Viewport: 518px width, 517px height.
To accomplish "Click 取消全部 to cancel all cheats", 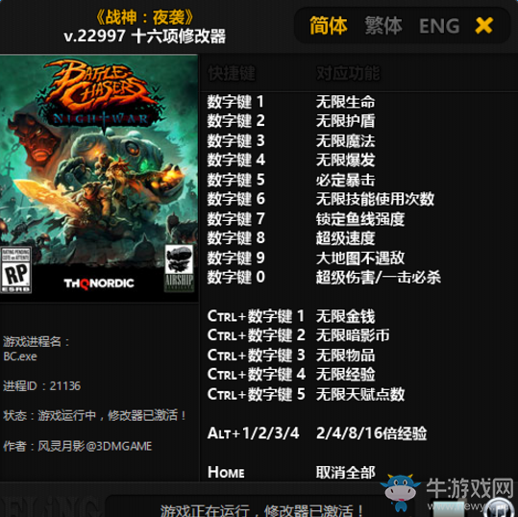I will coord(345,472).
